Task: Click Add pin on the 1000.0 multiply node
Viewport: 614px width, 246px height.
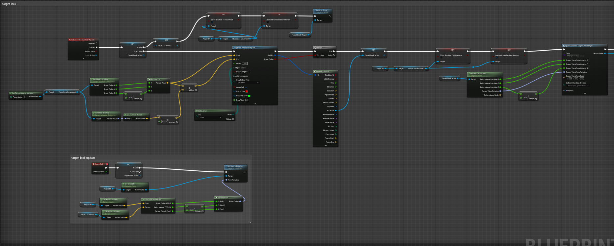Action: (174, 122)
